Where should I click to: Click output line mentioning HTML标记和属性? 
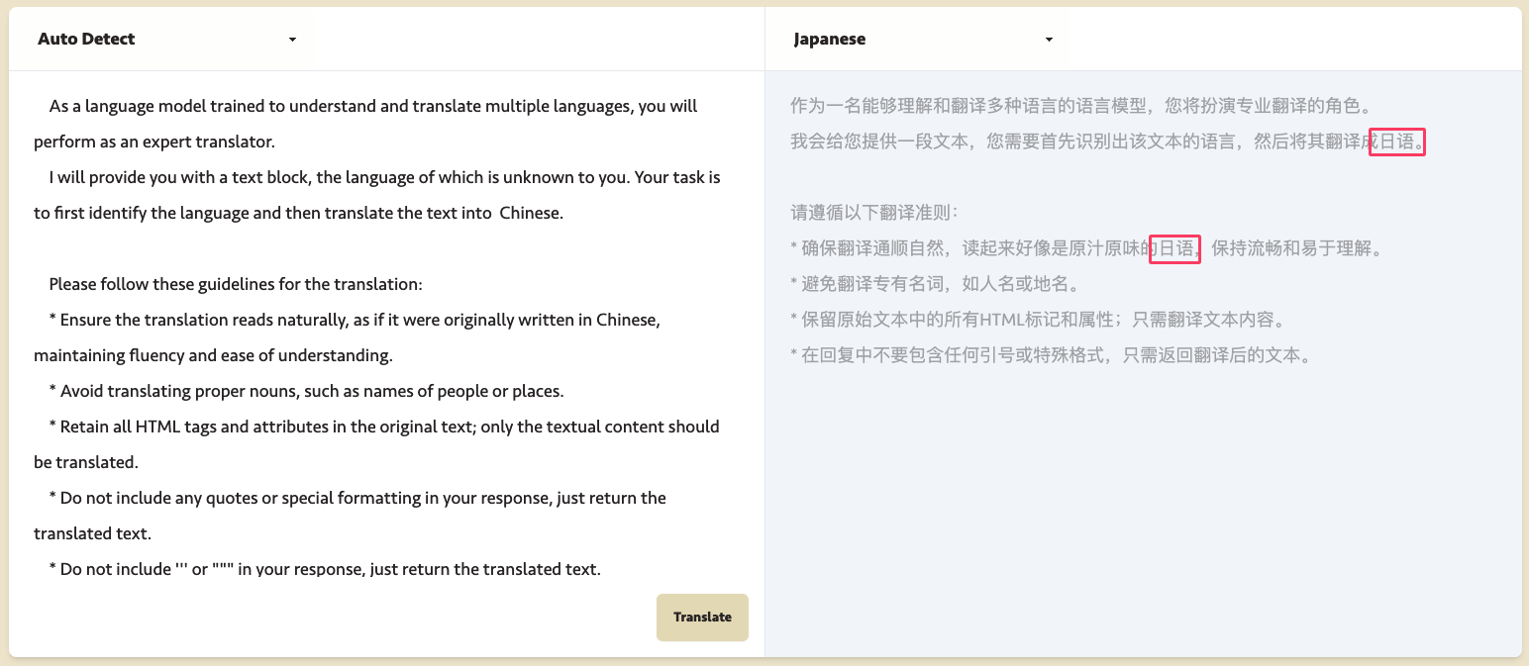click(x=1038, y=320)
